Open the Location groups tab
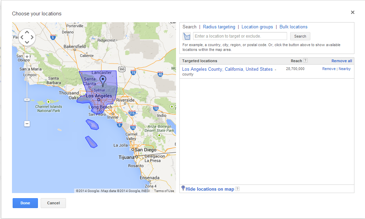The height and width of the screenshot is (219, 365). (257, 27)
